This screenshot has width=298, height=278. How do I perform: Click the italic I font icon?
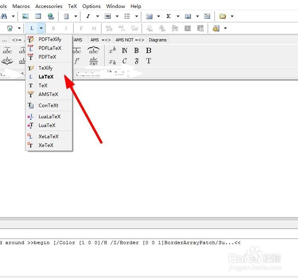click(88, 16)
